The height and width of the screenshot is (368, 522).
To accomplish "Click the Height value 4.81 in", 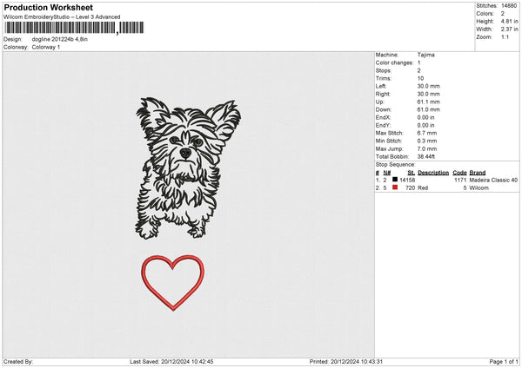I will click(509, 21).
